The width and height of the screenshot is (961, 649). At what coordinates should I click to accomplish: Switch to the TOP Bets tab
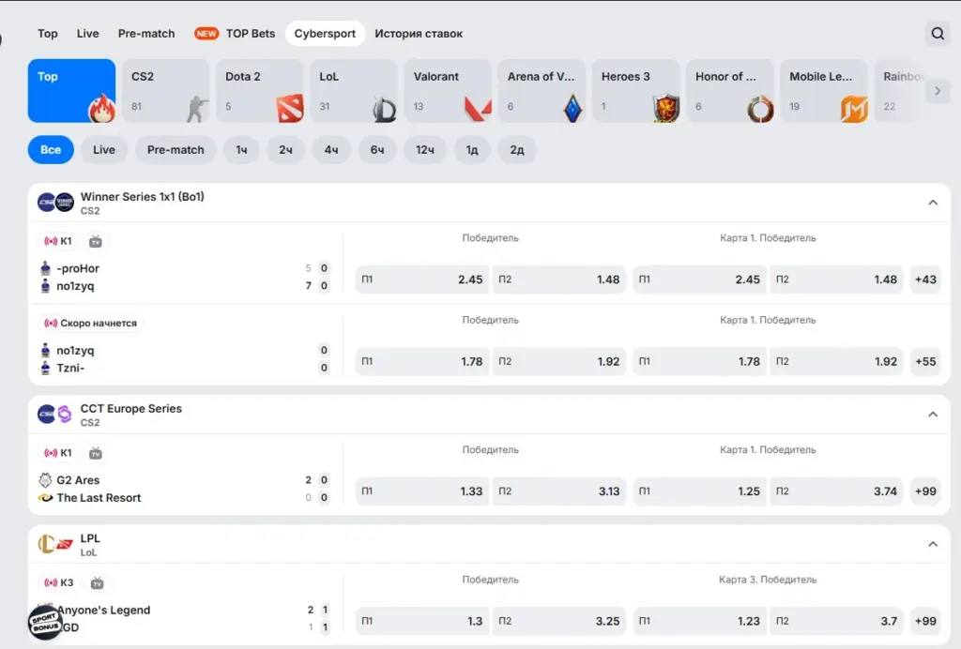[x=235, y=34]
